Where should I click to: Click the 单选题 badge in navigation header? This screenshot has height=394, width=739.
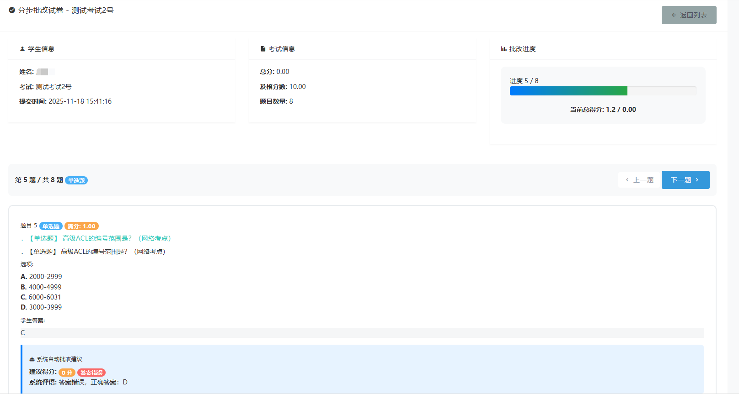76,180
